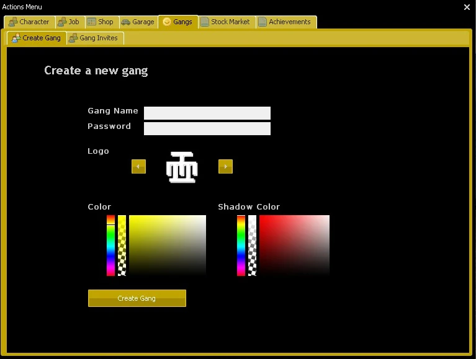Open the Gang Invites sub-tab

pos(95,38)
